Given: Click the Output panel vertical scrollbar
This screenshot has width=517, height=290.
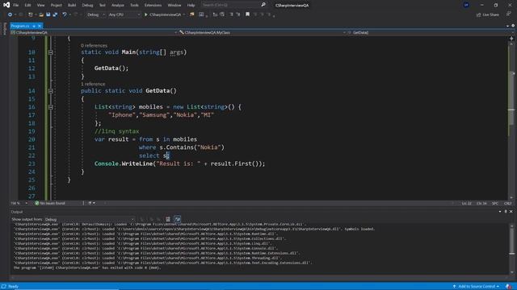Looking at the screenshot, I should click(x=511, y=249).
